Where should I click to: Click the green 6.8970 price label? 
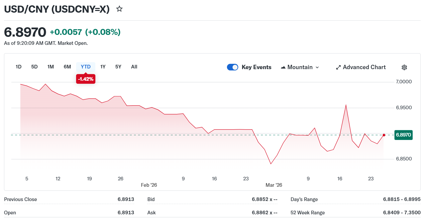[403, 135]
